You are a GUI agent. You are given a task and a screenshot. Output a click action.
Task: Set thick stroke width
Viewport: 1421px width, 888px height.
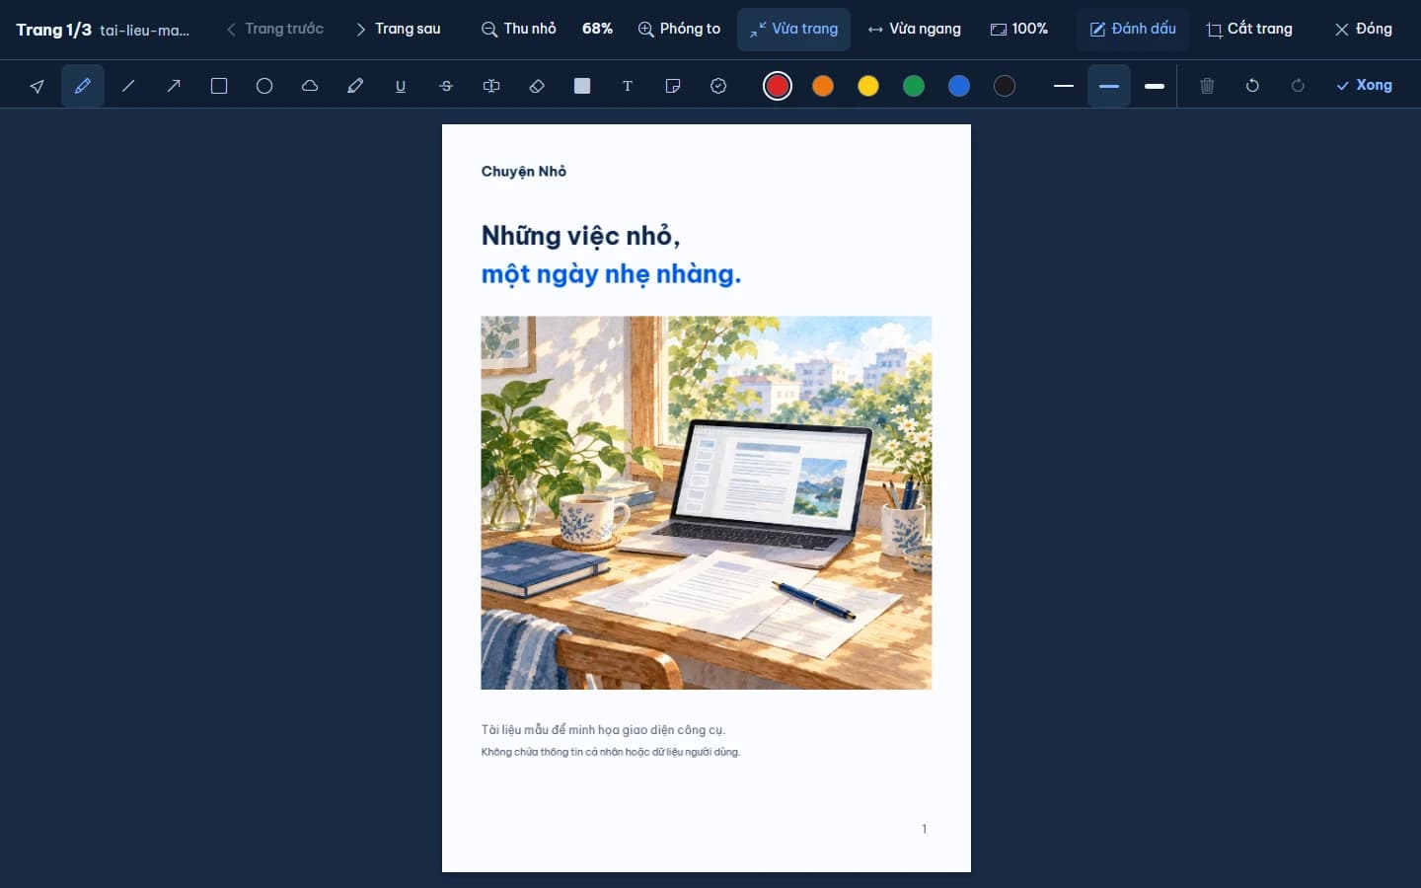click(x=1155, y=86)
